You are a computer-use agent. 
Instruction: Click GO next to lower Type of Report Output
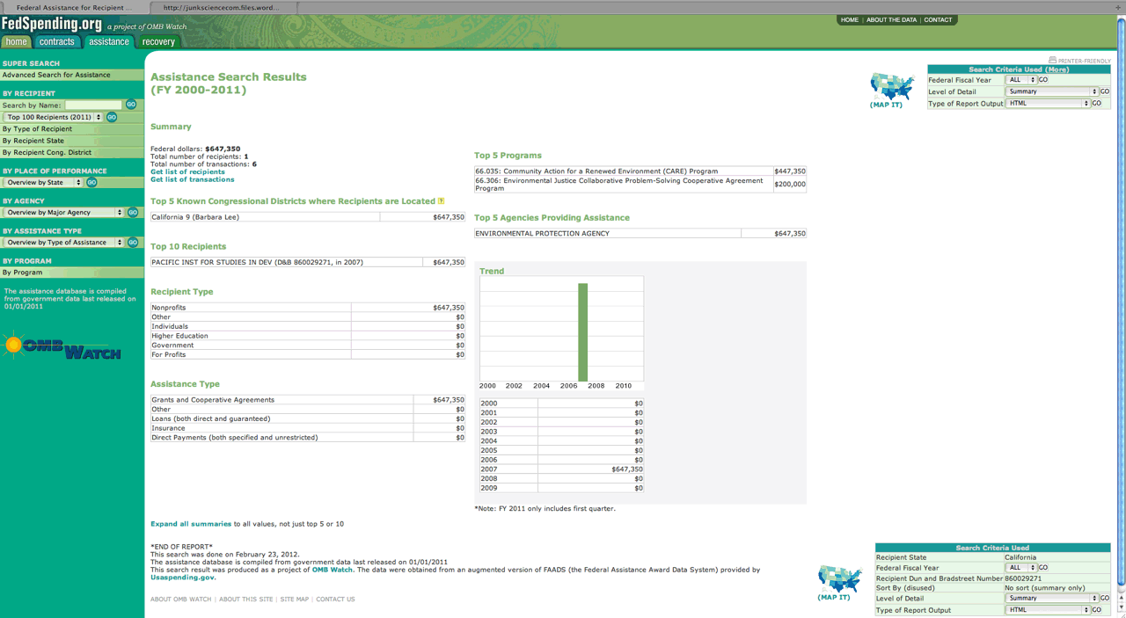point(1096,610)
